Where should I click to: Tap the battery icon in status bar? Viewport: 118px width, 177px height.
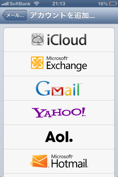tap(113, 4)
